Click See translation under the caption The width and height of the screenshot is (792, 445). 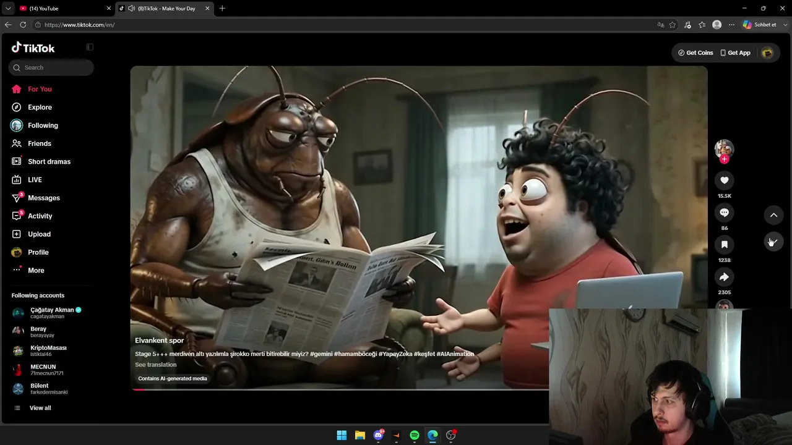[x=156, y=365]
